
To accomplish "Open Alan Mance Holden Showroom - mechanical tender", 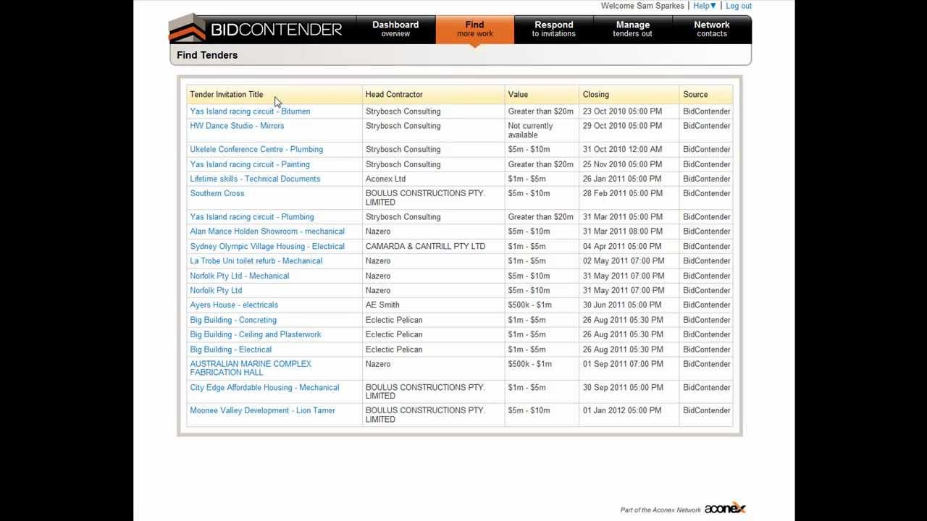I will point(267,232).
